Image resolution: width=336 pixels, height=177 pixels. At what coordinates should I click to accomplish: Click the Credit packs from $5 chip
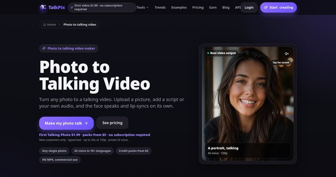pyautogui.click(x=134, y=151)
